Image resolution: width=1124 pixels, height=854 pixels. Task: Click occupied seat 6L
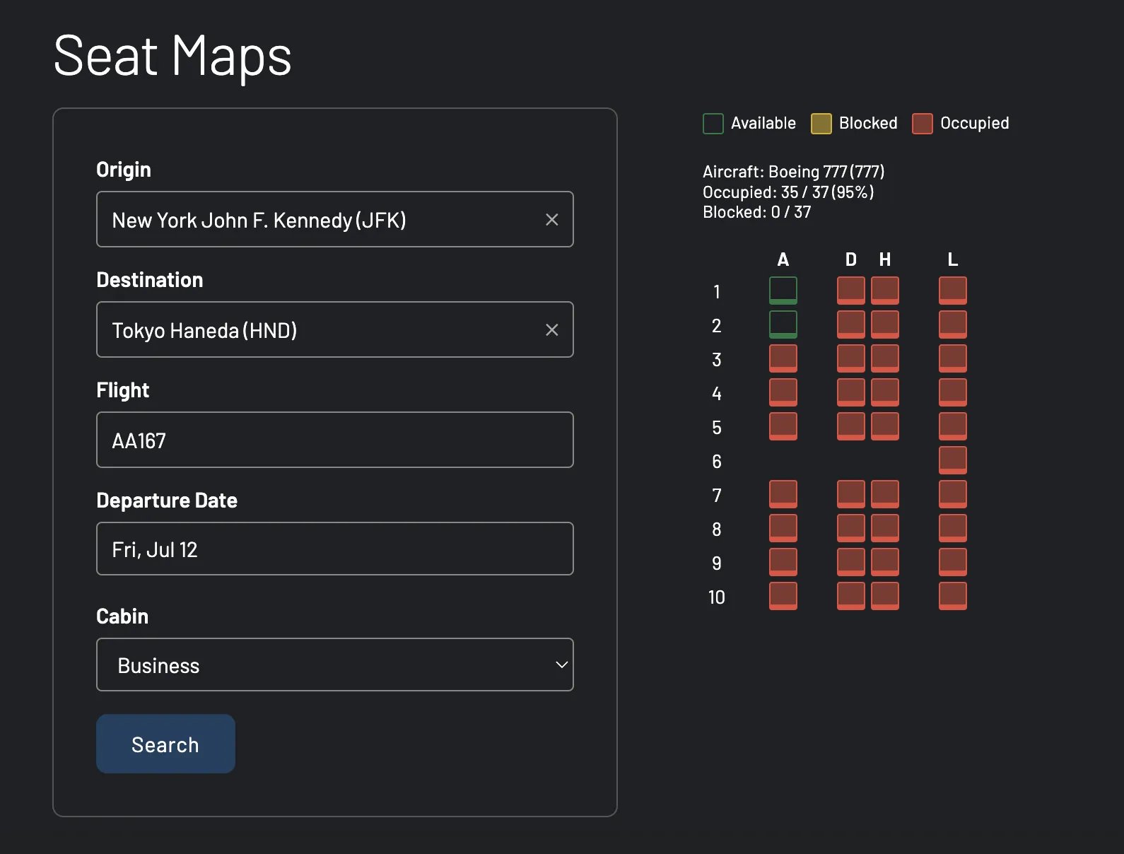coord(953,460)
